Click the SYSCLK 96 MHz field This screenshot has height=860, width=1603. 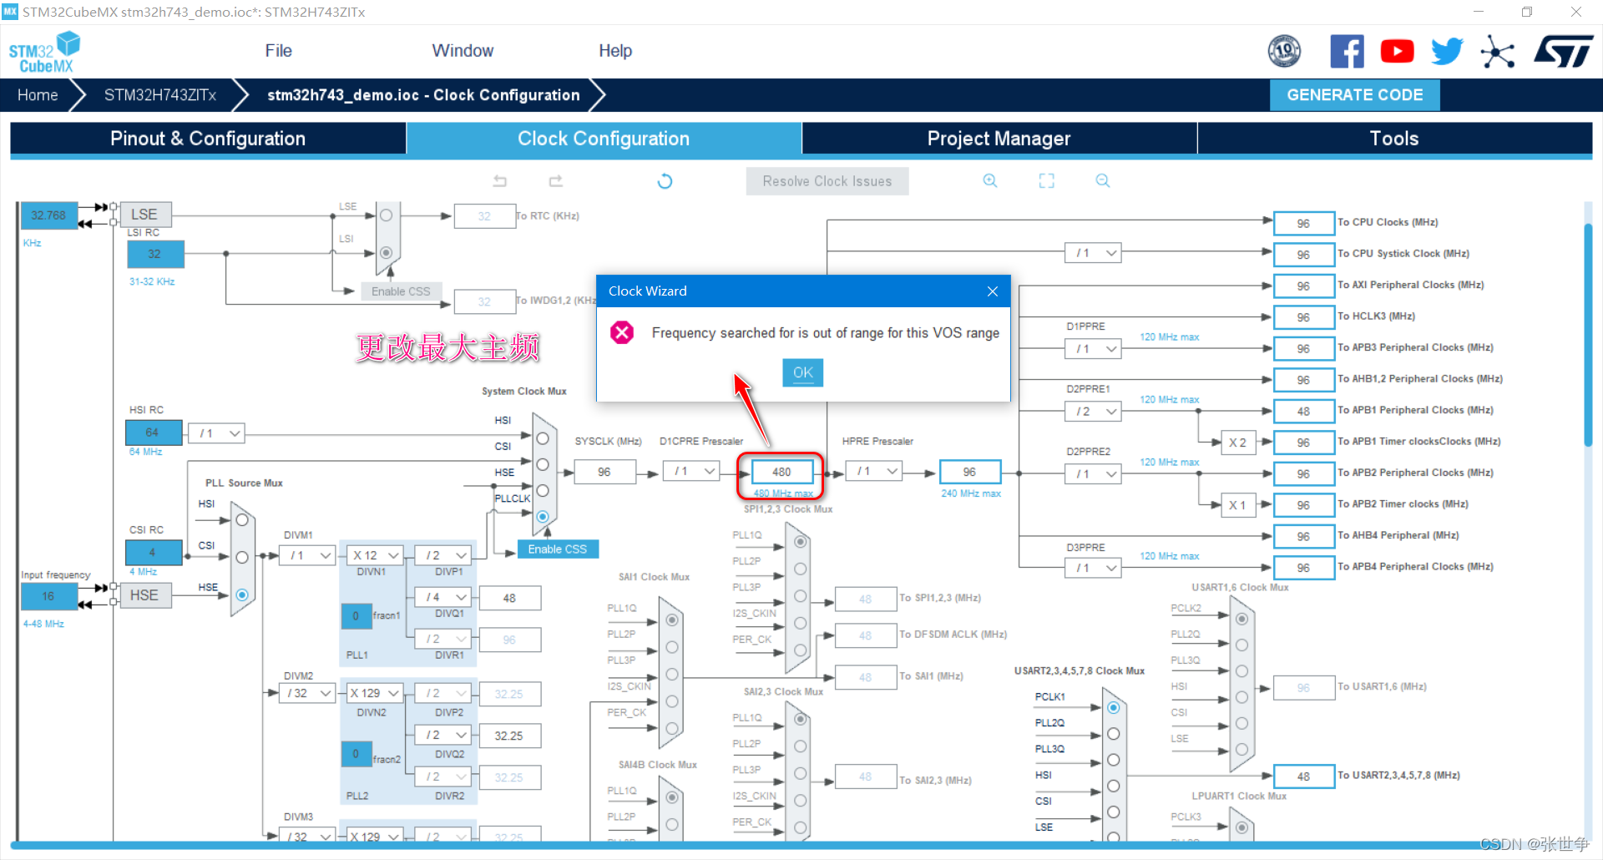[x=604, y=472]
